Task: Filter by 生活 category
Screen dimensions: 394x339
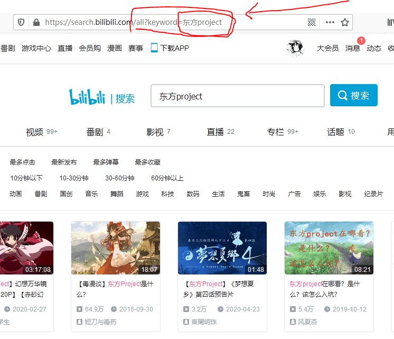Action: [218, 194]
